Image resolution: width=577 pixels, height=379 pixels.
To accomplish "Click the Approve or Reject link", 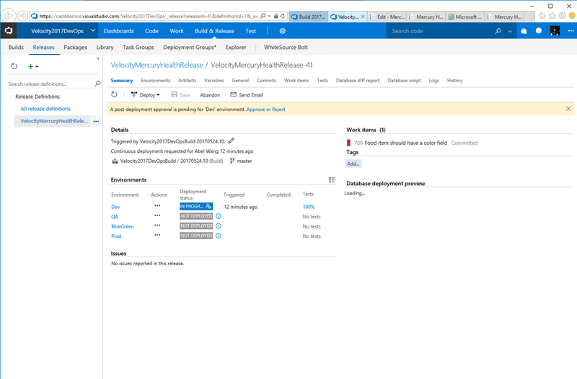I will pyautogui.click(x=265, y=110).
